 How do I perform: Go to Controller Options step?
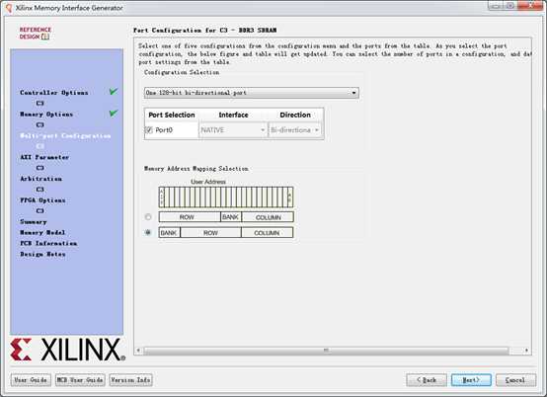tap(54, 93)
